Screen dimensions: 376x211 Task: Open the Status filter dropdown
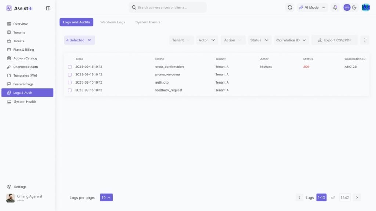point(260,40)
